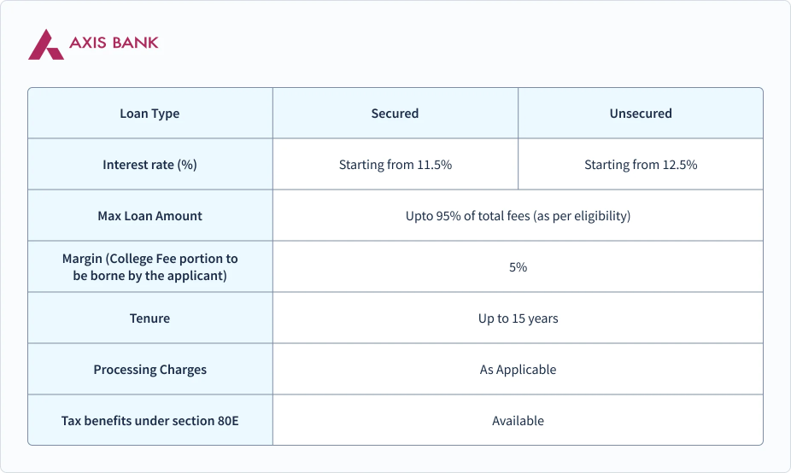Click the Tenure row label

pyautogui.click(x=149, y=318)
